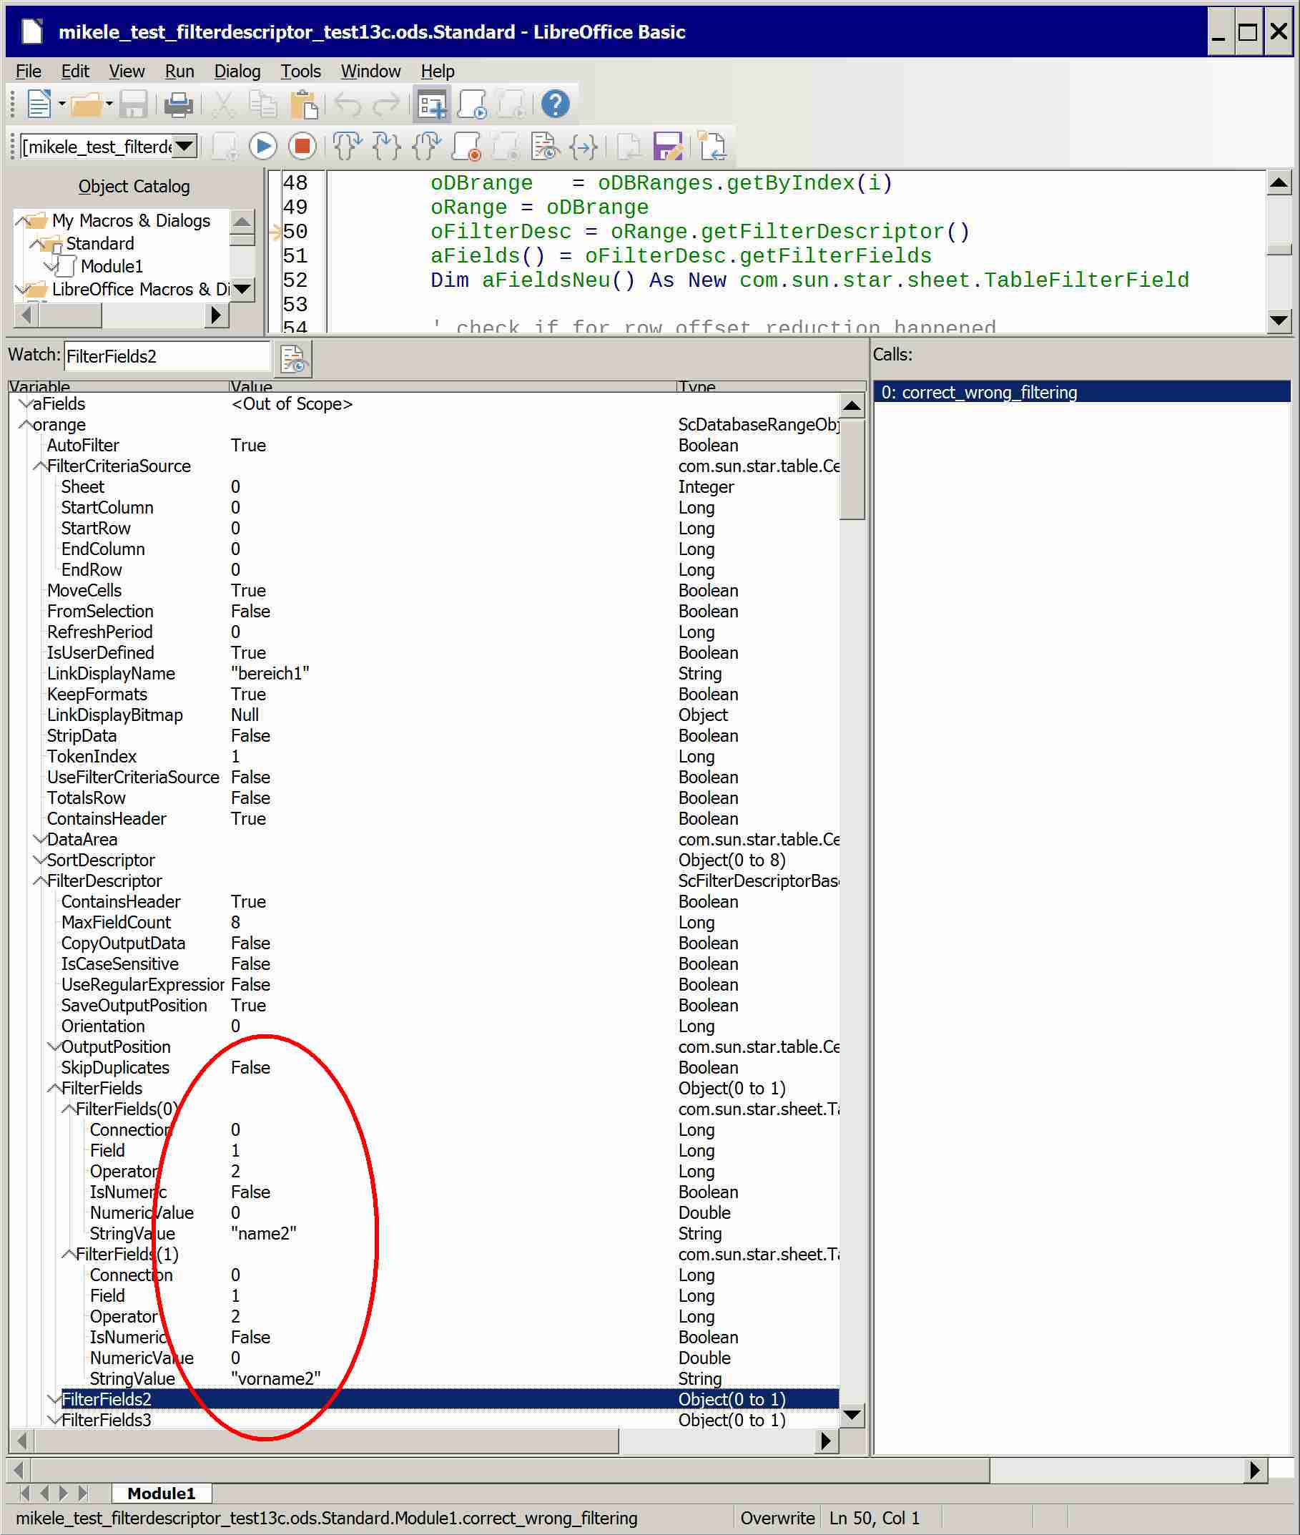This screenshot has width=1300, height=1535.
Task: Click the AutoFilter watch row
Action: [x=425, y=445]
